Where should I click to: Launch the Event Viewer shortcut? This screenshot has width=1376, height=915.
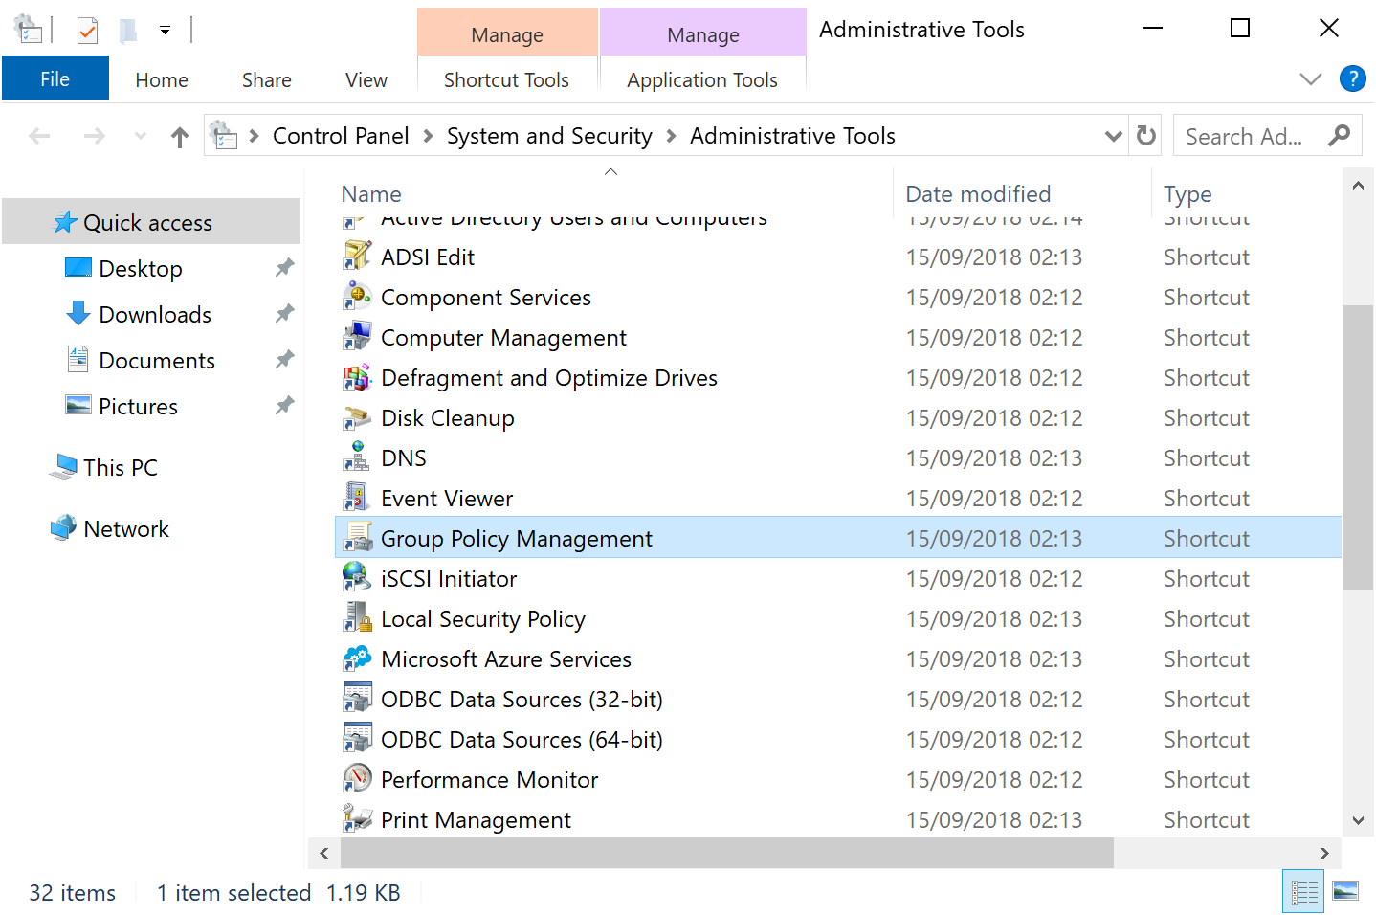[444, 498]
